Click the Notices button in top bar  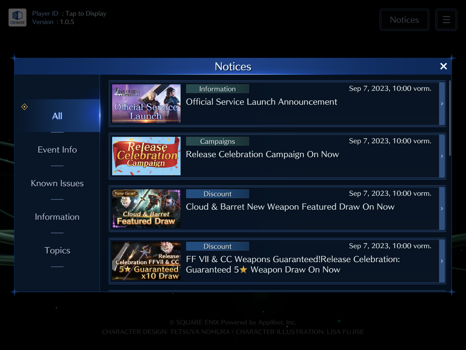coord(404,20)
